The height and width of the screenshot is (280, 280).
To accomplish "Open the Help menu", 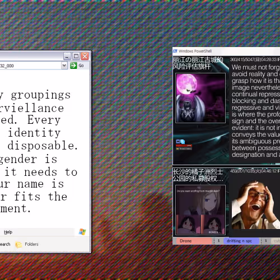I will (x=8, y=232).
